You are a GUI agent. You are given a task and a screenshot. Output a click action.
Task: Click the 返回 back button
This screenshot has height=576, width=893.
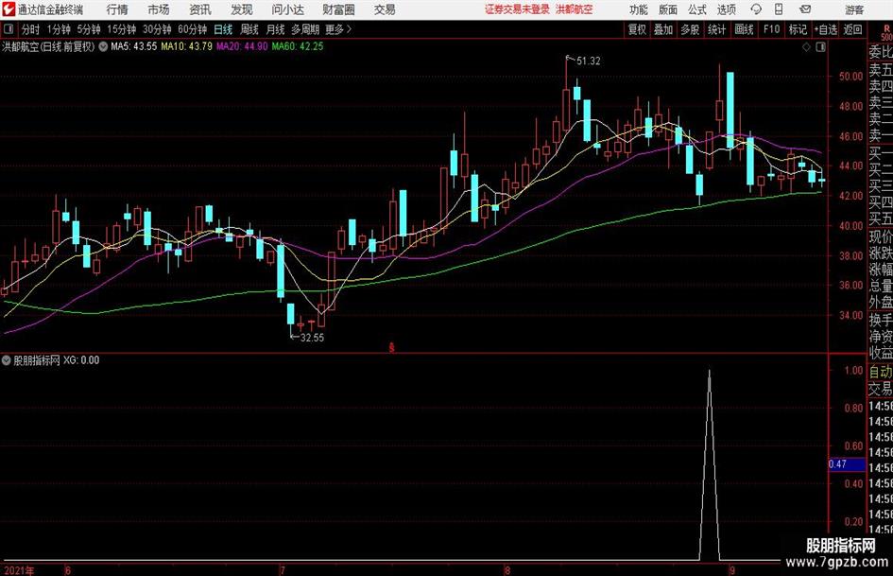(852, 29)
